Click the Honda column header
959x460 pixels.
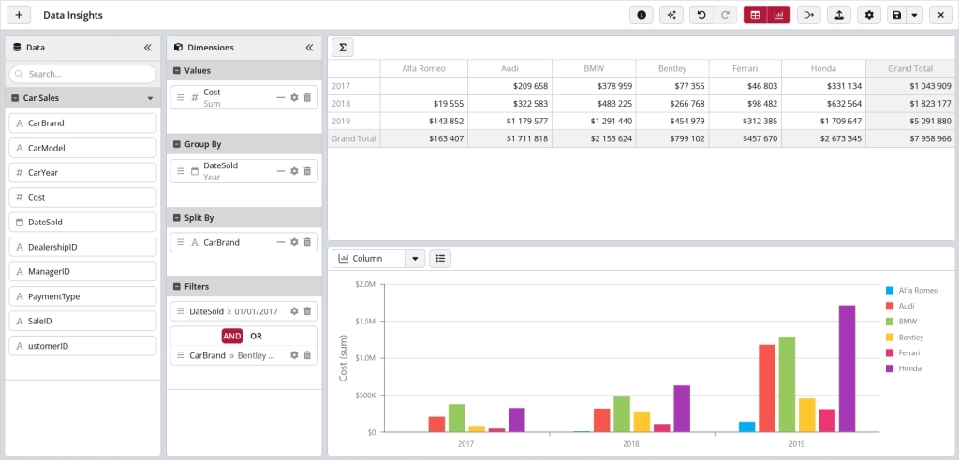click(x=824, y=68)
